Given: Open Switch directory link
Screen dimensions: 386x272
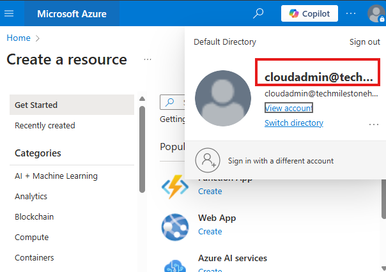Looking at the screenshot, I should coord(294,123).
